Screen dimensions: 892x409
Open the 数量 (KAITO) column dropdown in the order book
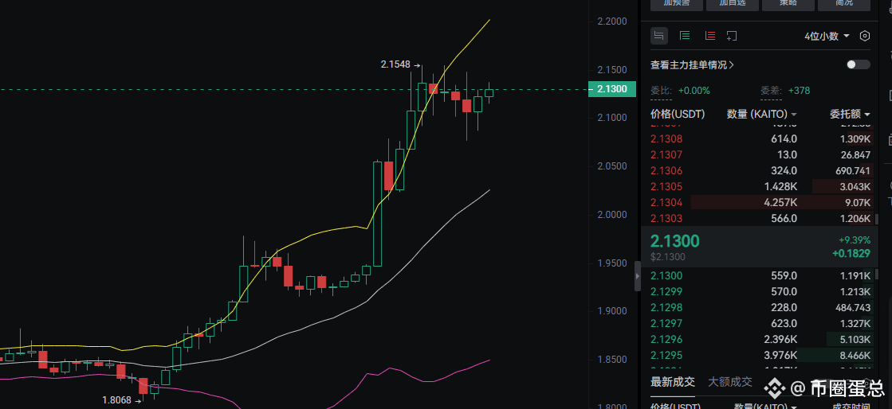[x=762, y=114]
